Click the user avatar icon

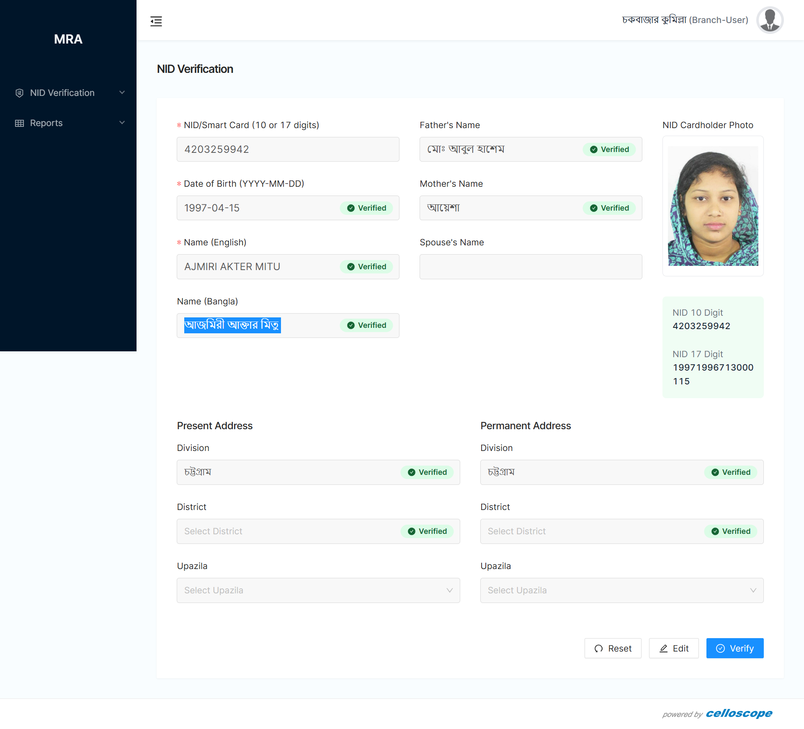pyautogui.click(x=770, y=20)
